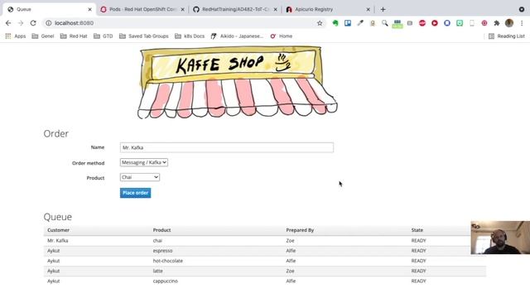Click READY state in the cappuccino row
Image resolution: width=530 pixels, height=298 pixels.
[418, 281]
